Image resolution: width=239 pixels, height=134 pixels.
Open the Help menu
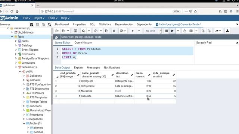pyautogui.click(x=65, y=18)
